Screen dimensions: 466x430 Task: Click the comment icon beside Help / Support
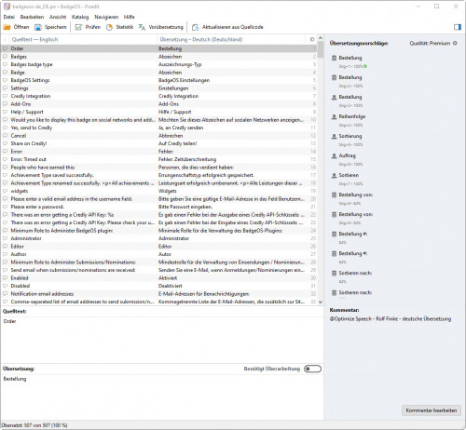coord(6,112)
